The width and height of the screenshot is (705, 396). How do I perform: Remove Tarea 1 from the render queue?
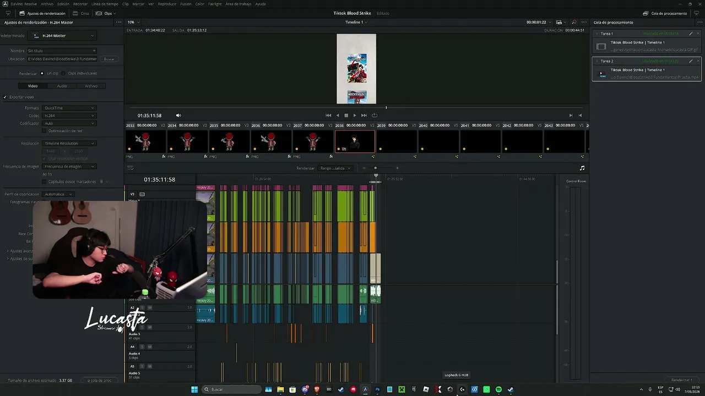pos(698,34)
